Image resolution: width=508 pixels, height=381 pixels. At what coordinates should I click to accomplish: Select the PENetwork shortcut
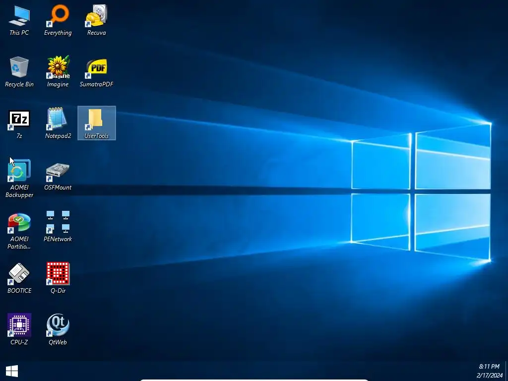pyautogui.click(x=58, y=227)
